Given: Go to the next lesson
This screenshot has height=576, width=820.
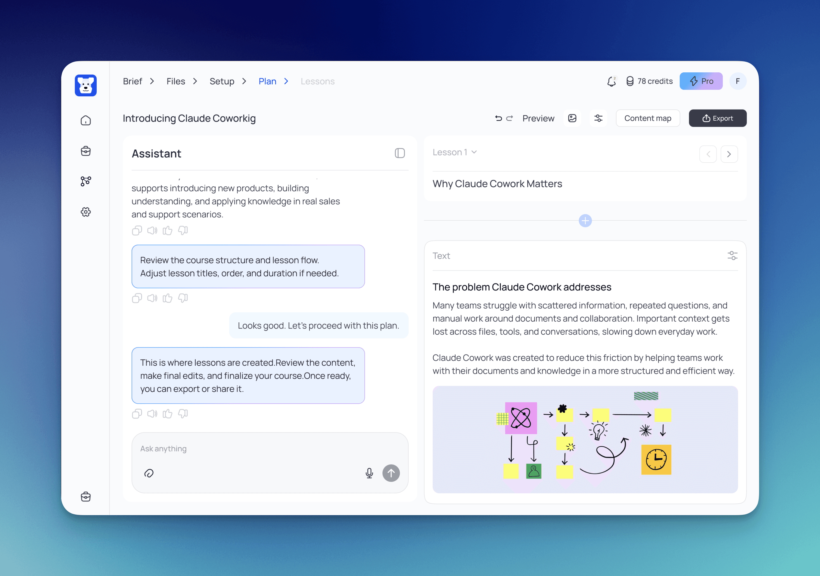Looking at the screenshot, I should point(729,154).
